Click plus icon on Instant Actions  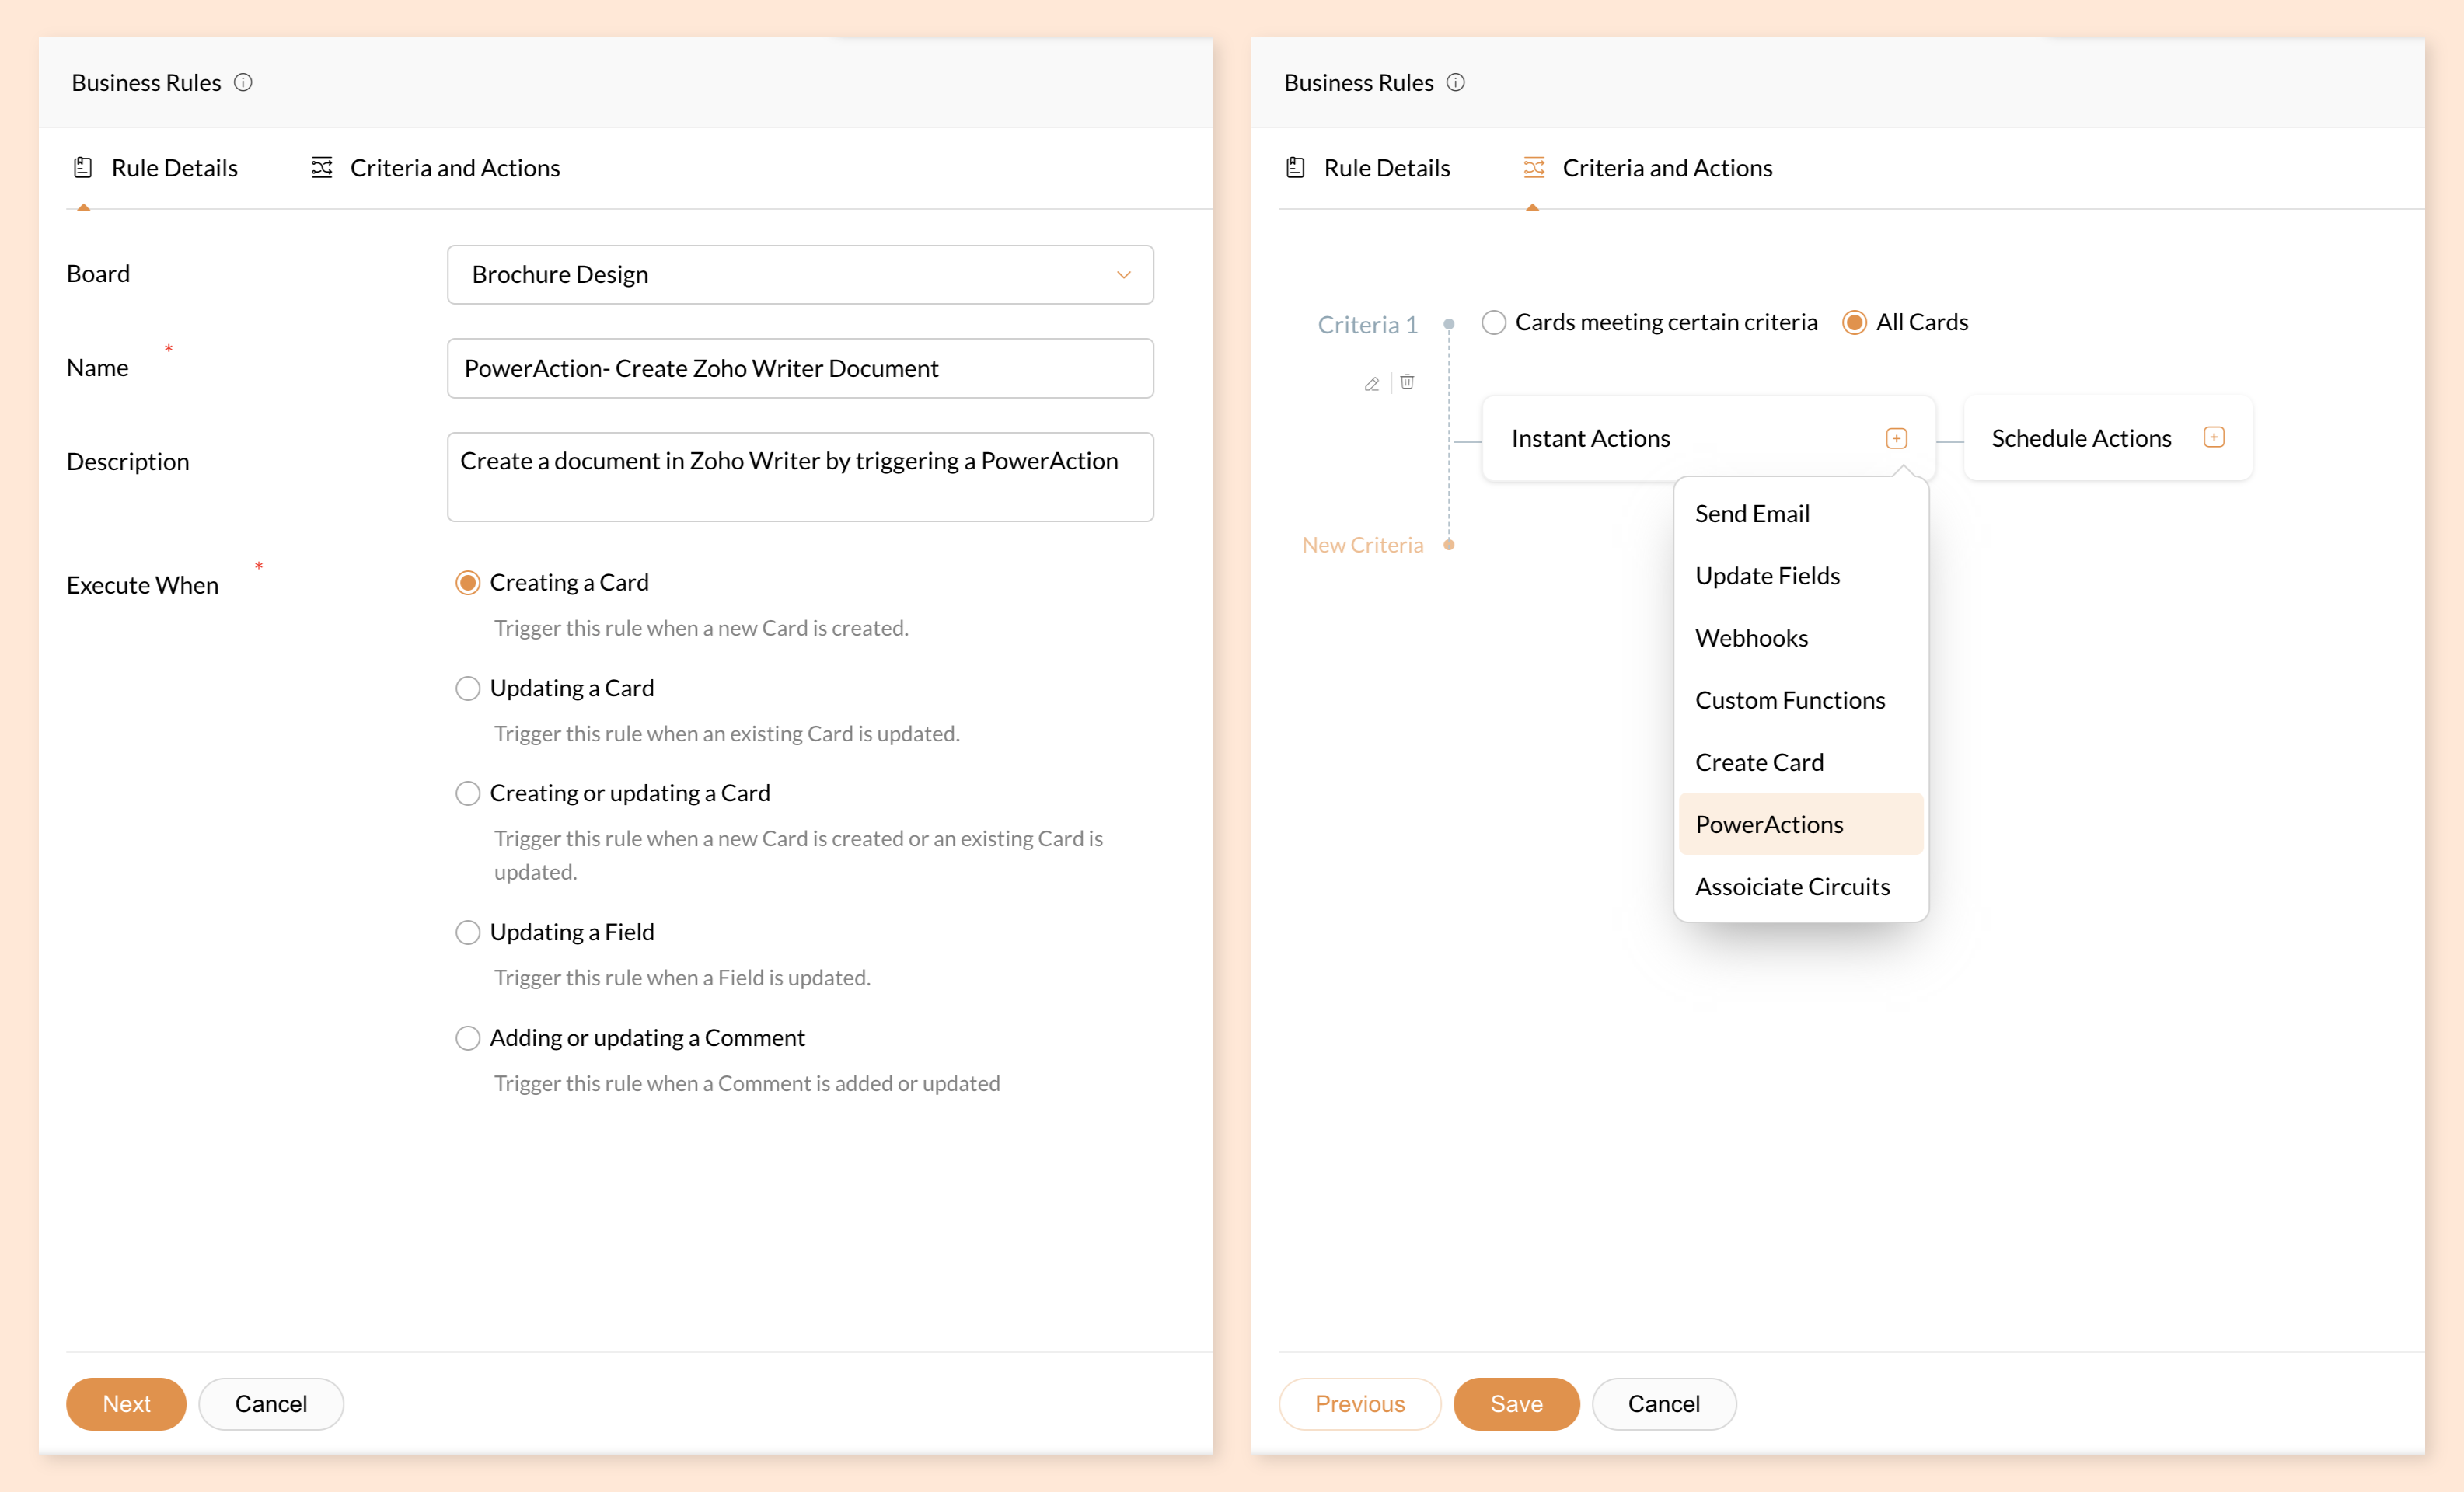point(1896,438)
